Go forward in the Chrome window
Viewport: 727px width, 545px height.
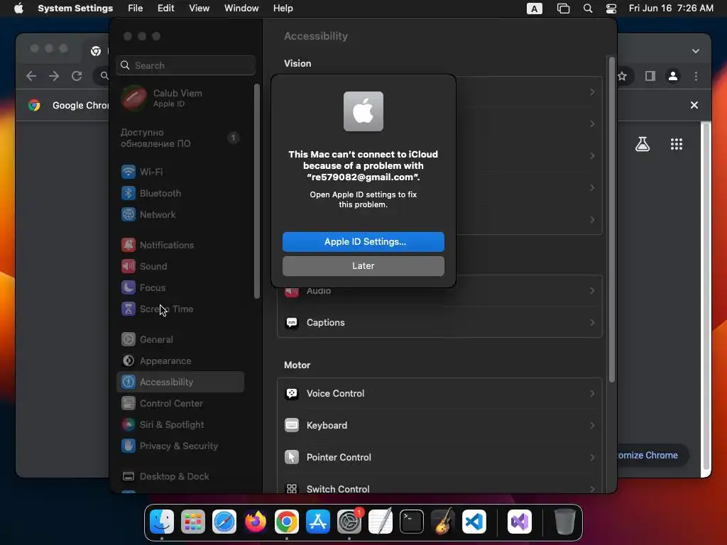point(54,76)
